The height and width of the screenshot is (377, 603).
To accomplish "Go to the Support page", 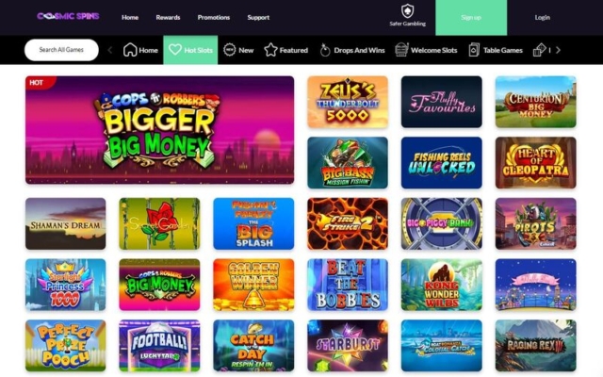I will [x=258, y=17].
